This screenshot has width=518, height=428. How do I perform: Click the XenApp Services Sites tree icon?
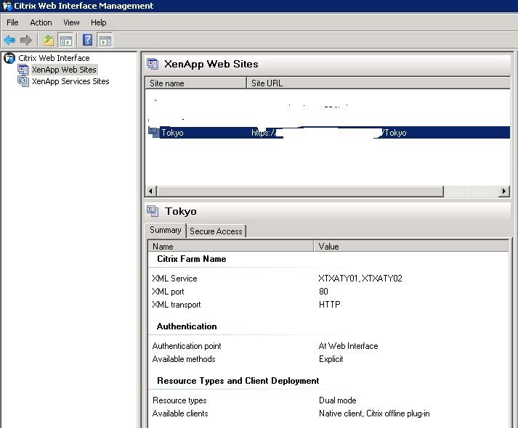click(x=23, y=81)
